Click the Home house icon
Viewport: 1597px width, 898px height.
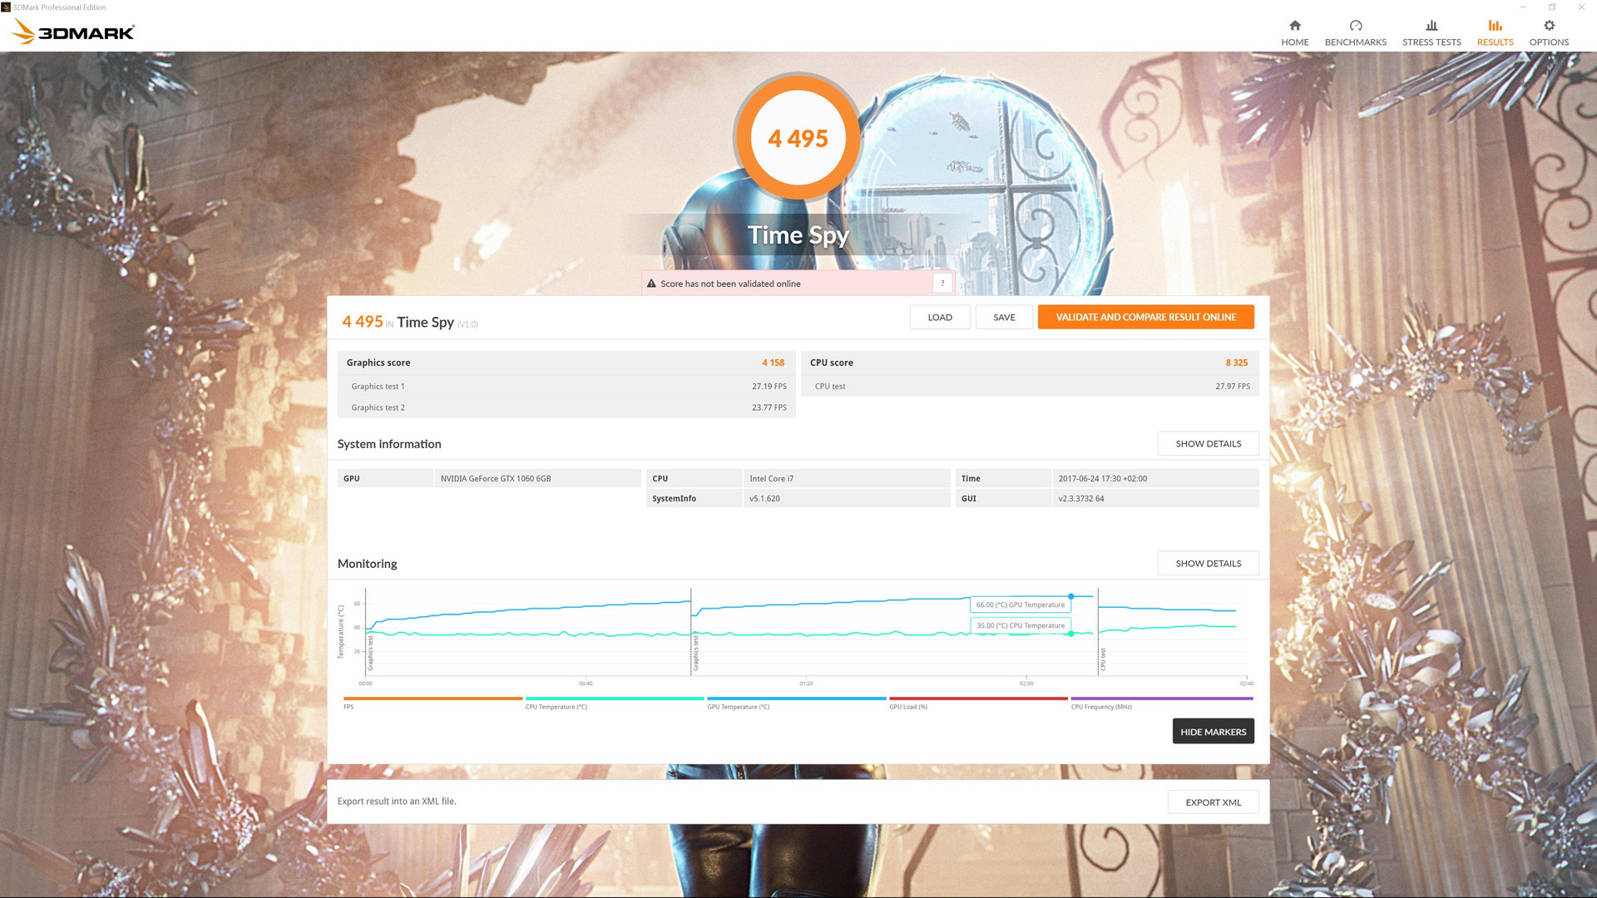point(1294,26)
